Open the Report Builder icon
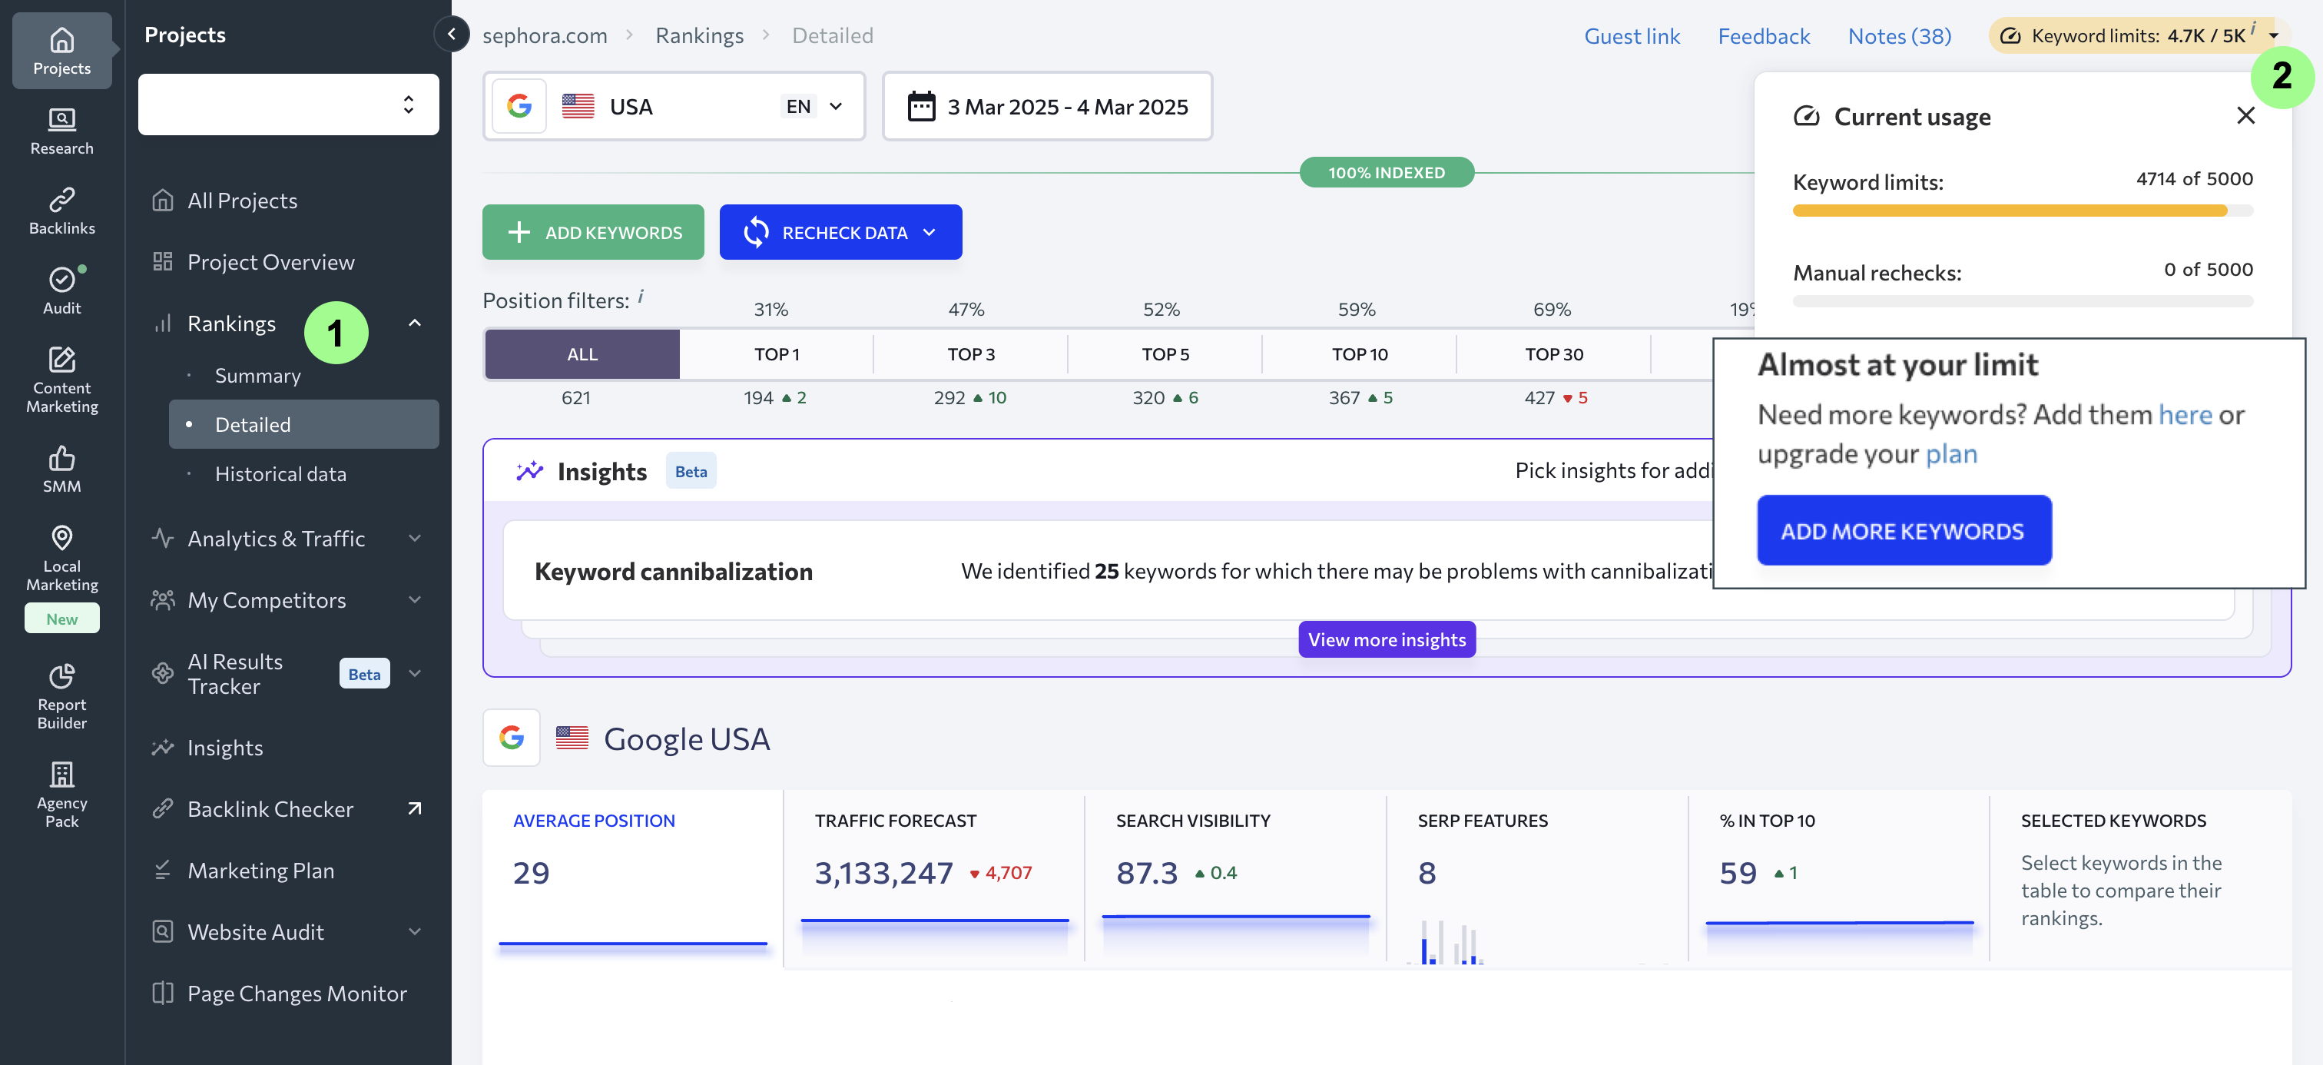 pos(61,675)
